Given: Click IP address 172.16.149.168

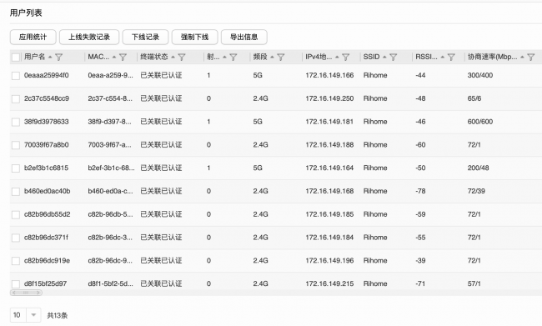Looking at the screenshot, I should tap(329, 191).
